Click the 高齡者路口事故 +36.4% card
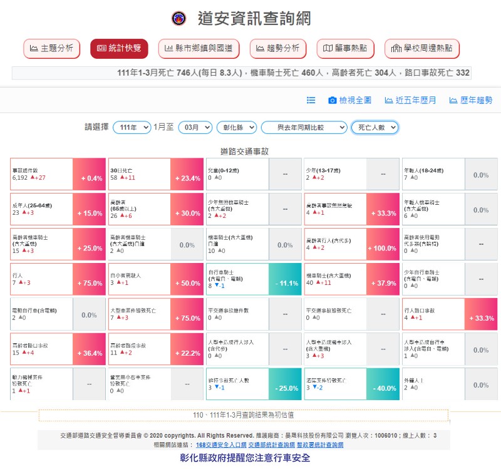Screen dimensions: 501x469 pos(58,349)
